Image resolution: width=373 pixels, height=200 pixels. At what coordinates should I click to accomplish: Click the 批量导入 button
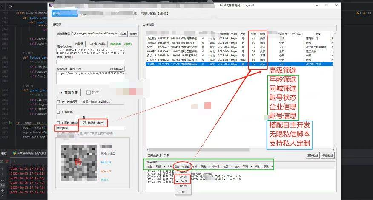click(x=117, y=69)
